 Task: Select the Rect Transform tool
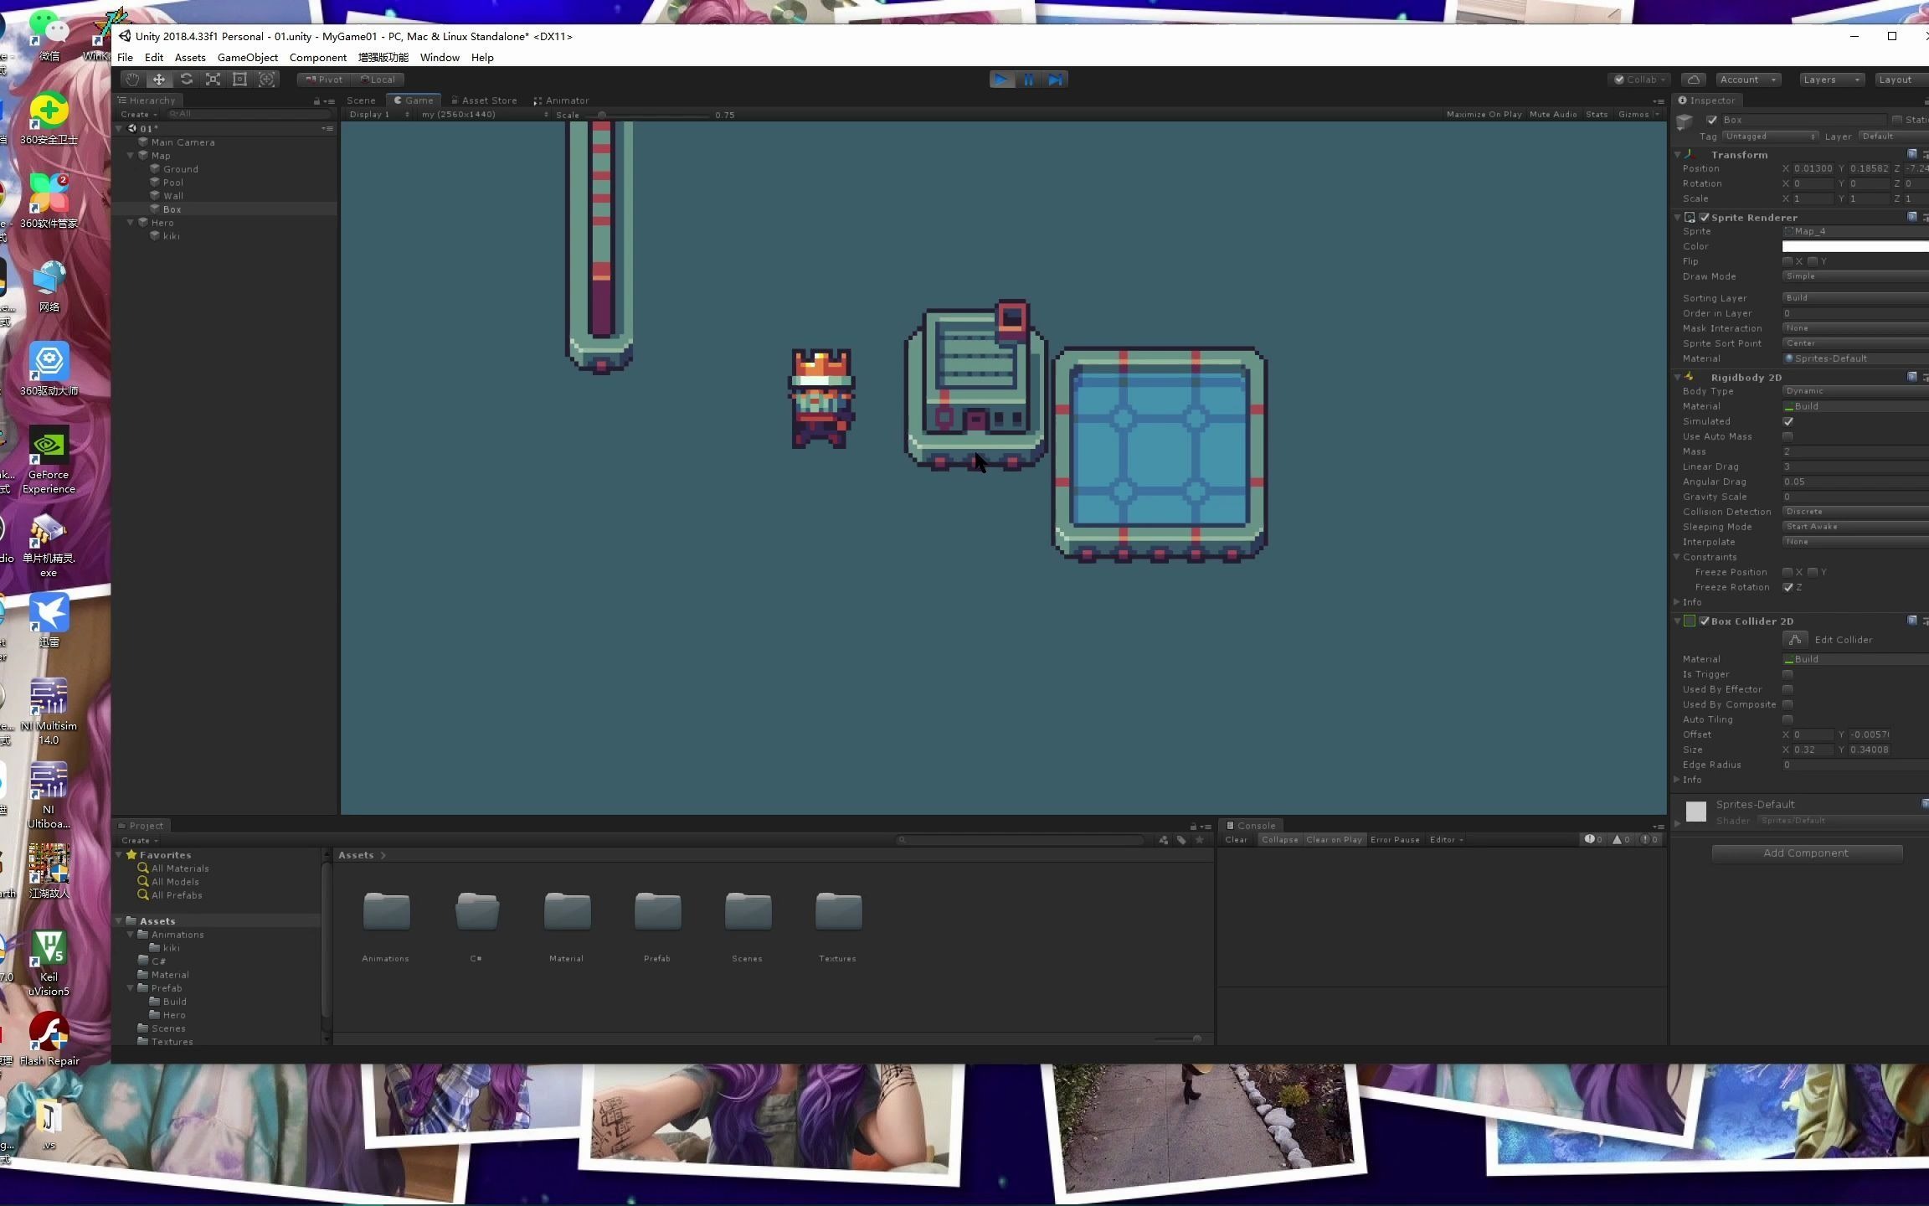(x=240, y=79)
